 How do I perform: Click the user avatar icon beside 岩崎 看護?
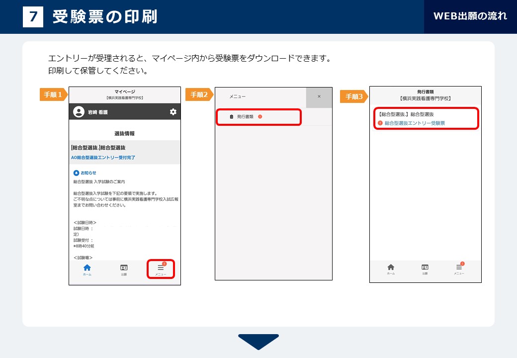pyautogui.click(x=79, y=112)
